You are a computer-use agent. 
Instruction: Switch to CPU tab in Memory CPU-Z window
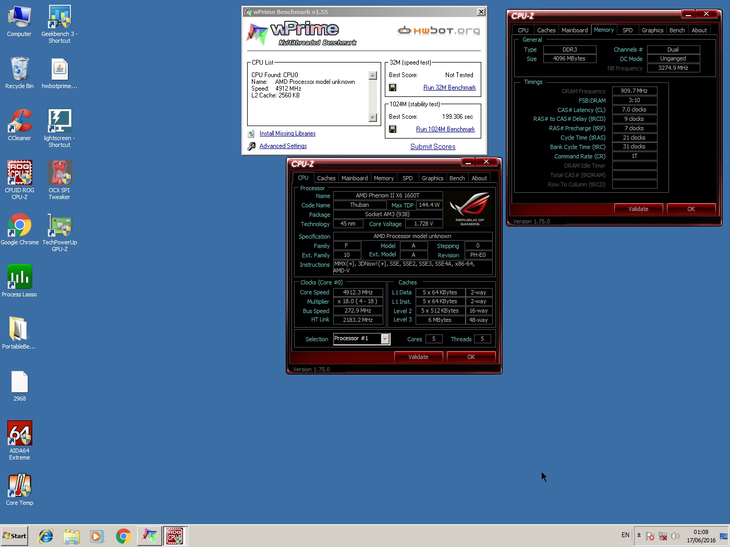pyautogui.click(x=523, y=30)
